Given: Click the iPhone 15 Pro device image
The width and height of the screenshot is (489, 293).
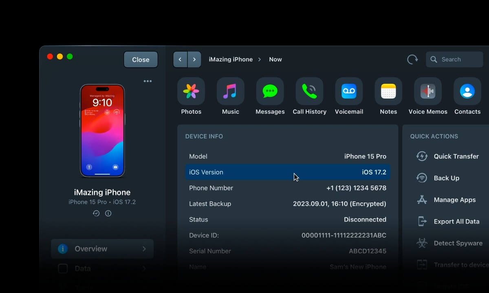Looking at the screenshot, I should (102, 131).
